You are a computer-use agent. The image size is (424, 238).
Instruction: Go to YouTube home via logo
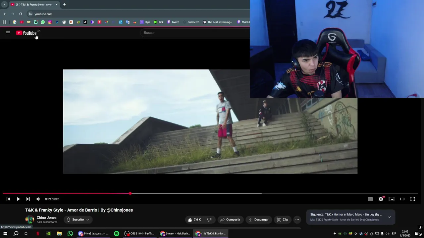pos(26,33)
